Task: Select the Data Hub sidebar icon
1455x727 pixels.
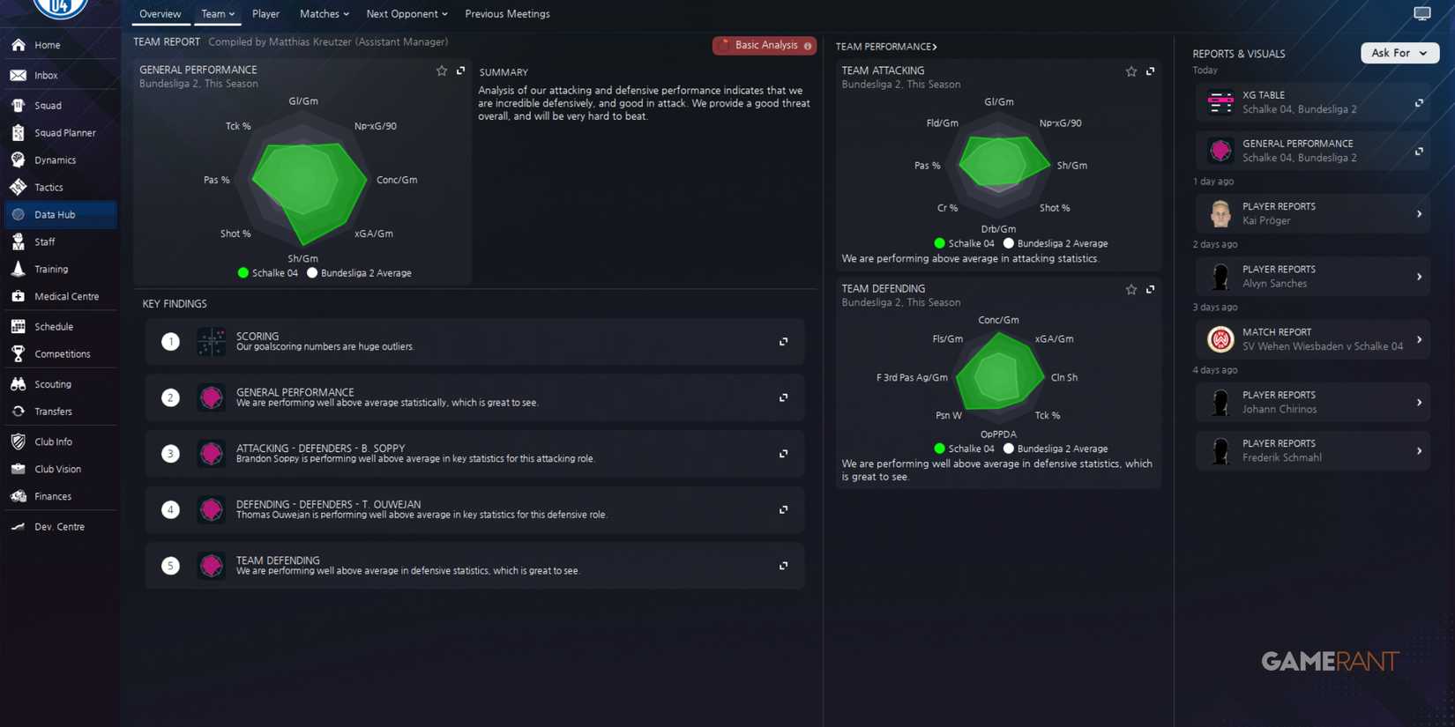Action: [x=19, y=215]
